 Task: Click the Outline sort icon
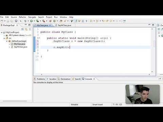click(162, 29)
